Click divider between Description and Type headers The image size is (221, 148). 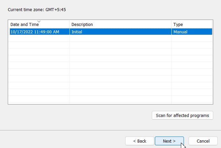point(171,24)
